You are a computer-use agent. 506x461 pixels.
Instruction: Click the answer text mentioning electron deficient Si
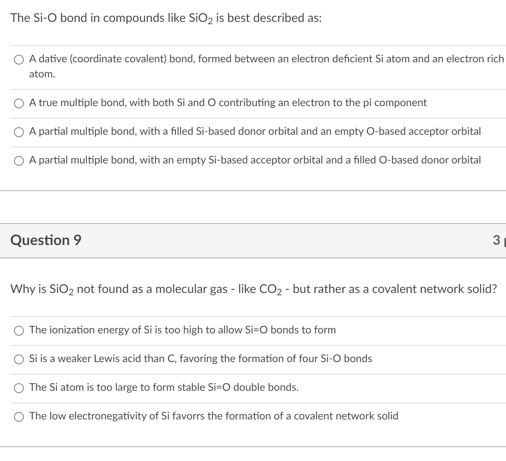(264, 59)
